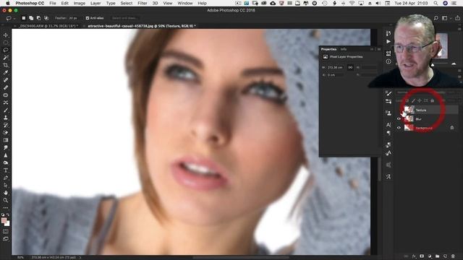Toggle link width and height in Properties
463x260 pixels.
pyautogui.click(x=350, y=67)
